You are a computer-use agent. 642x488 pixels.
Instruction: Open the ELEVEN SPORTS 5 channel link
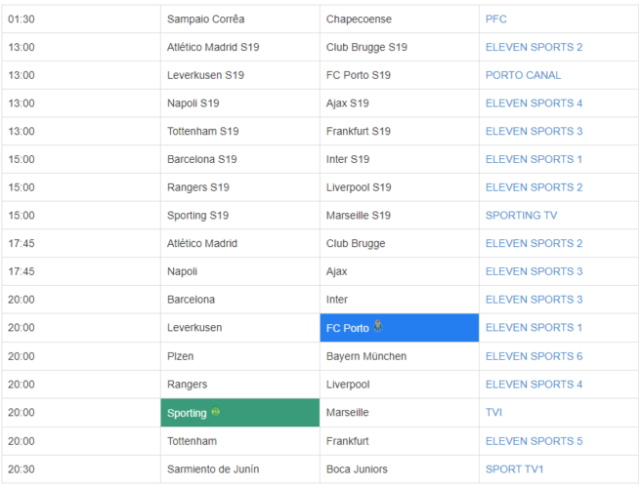[x=534, y=441]
